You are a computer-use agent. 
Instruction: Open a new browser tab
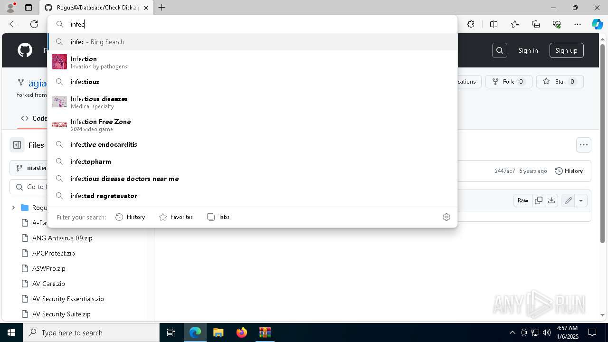(162, 8)
